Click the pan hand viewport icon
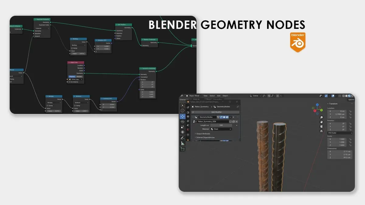 [x=322, y=122]
